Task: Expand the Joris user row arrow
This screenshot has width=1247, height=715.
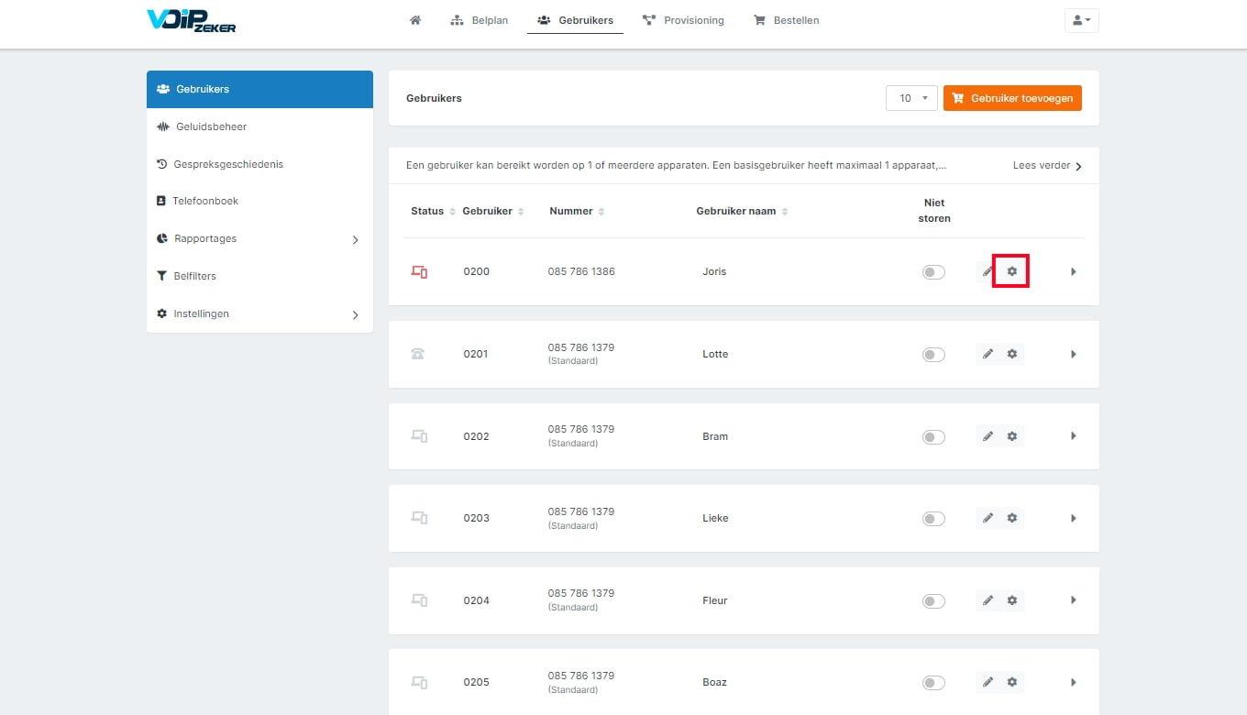Action: pos(1073,271)
